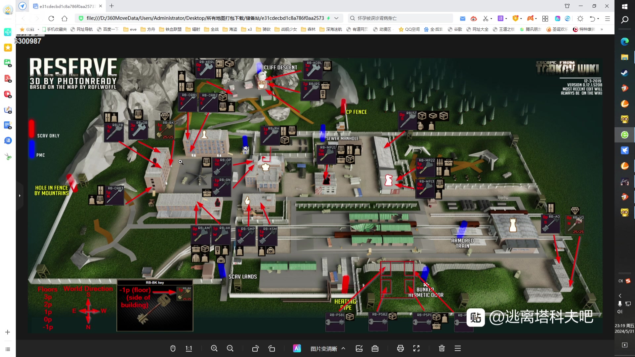This screenshot has width=635, height=357.
Task: Expand the 图片变清晰 options arrow
Action: pyautogui.click(x=343, y=348)
